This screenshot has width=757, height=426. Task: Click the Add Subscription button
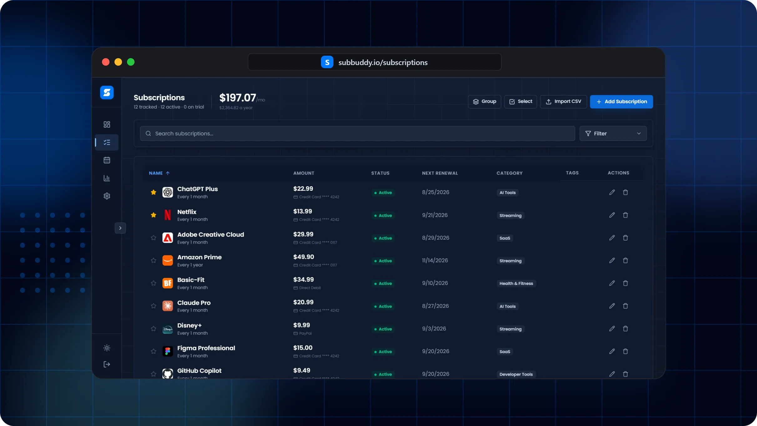pyautogui.click(x=621, y=102)
